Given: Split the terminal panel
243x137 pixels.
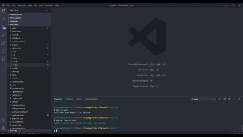Looking at the screenshot, I should pos(224,99).
